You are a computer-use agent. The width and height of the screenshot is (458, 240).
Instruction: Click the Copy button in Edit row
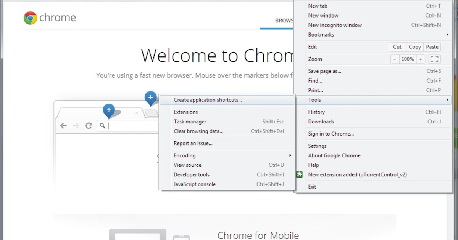[x=414, y=47]
